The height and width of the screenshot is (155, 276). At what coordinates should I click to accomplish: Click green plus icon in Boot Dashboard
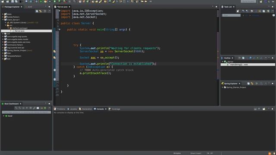tap(45, 108)
